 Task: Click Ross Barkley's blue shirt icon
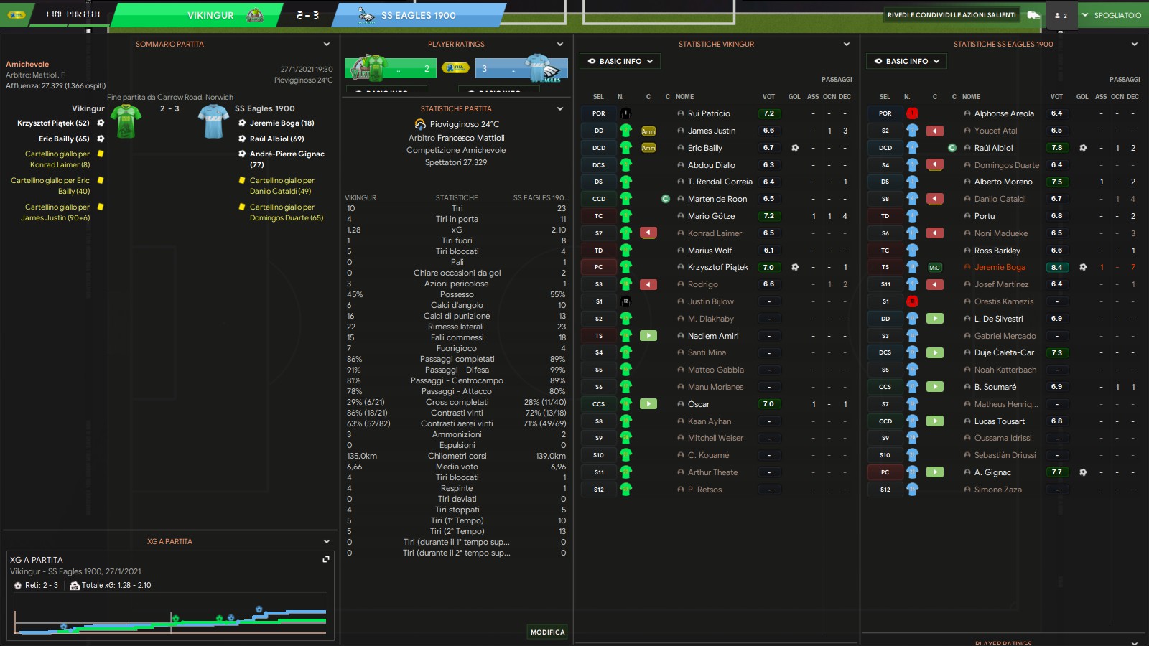tap(912, 250)
